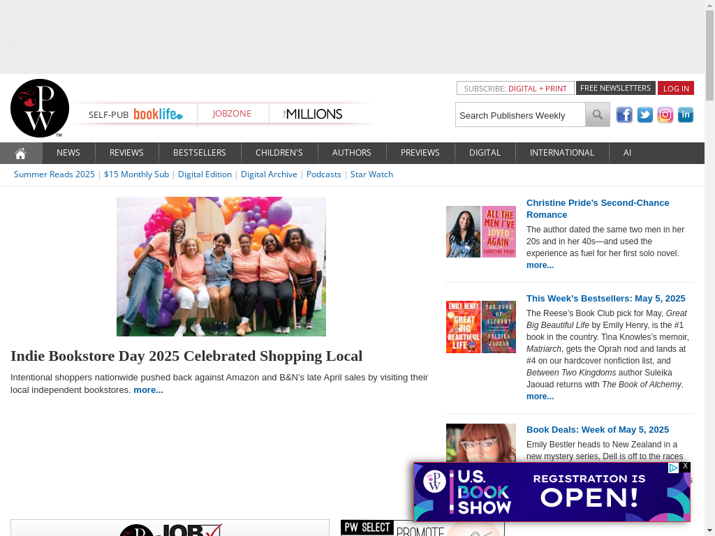Open Podcasts link
The height and width of the screenshot is (536, 715).
click(x=324, y=174)
